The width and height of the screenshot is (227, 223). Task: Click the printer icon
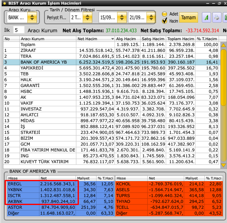tap(217, 18)
